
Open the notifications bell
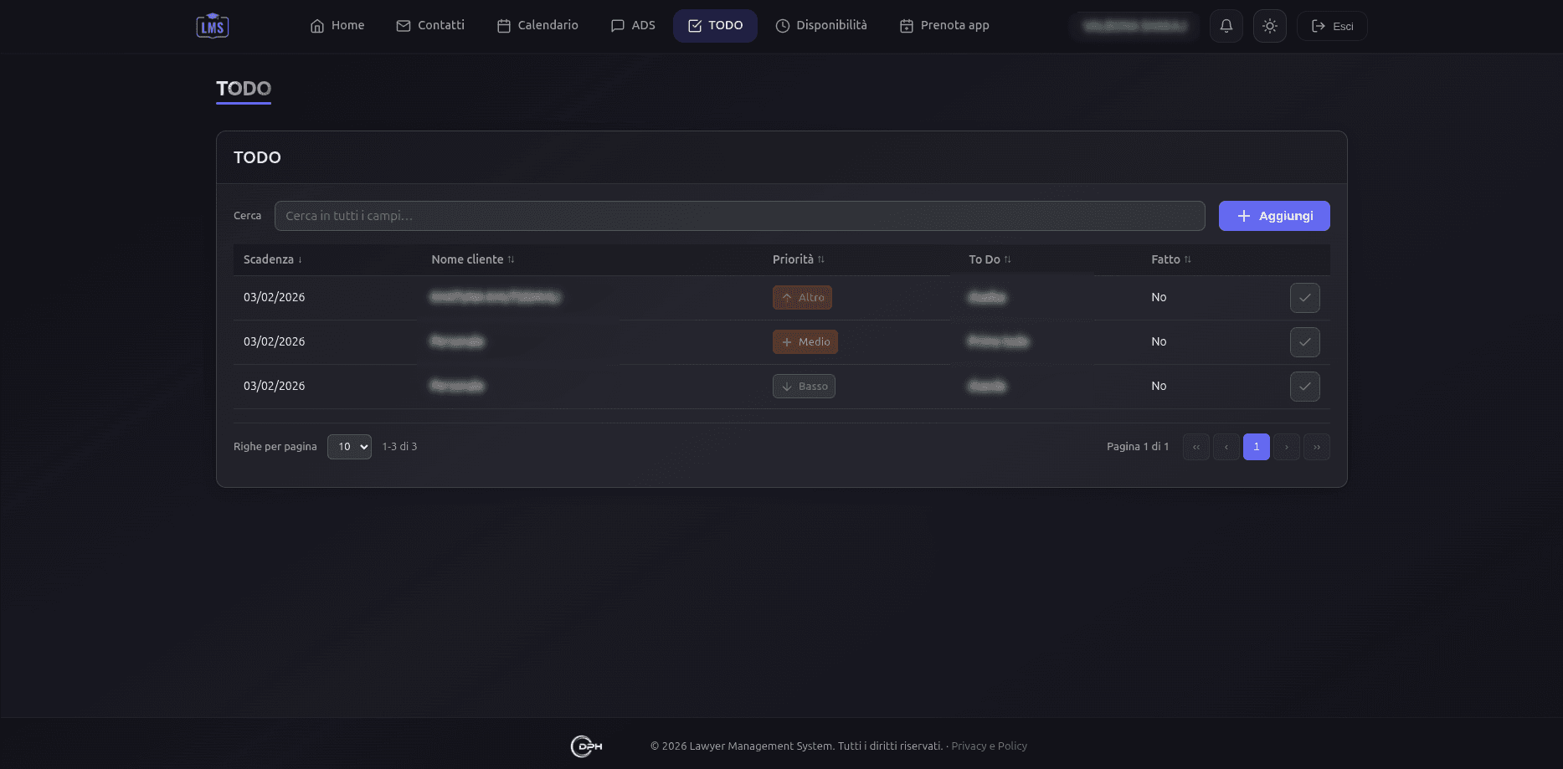pyautogui.click(x=1226, y=26)
